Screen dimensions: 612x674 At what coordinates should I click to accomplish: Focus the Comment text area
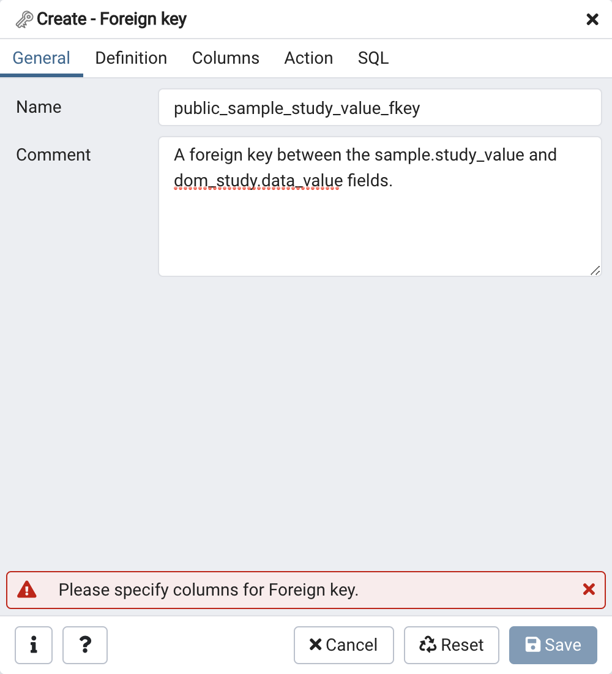click(x=379, y=221)
